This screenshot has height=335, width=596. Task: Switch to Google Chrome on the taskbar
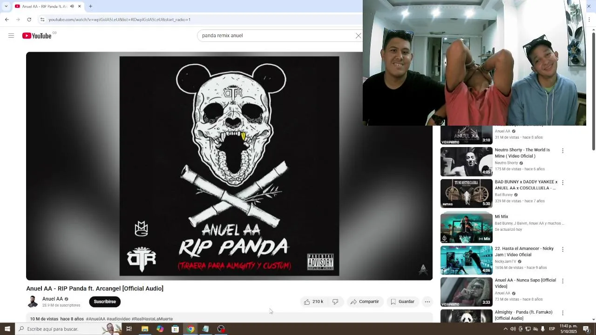pos(190,329)
